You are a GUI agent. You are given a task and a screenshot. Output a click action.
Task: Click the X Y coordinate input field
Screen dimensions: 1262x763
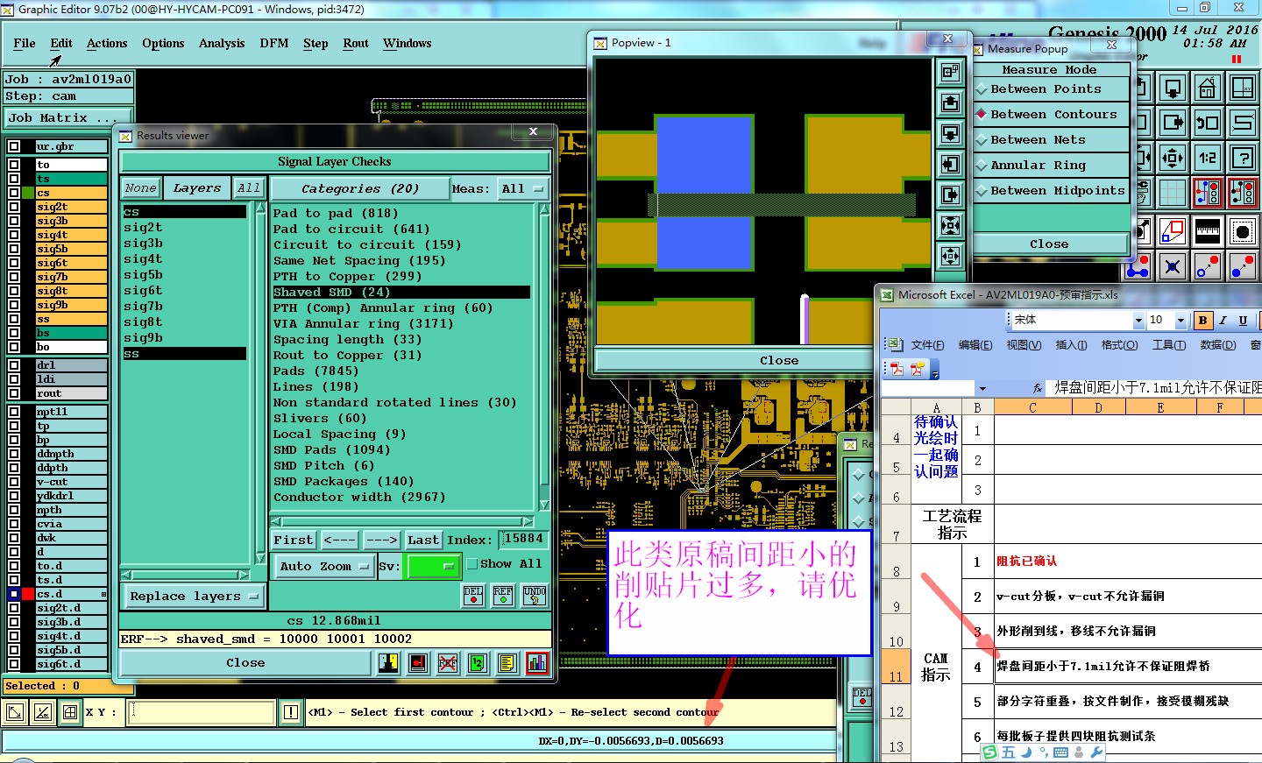pyautogui.click(x=202, y=712)
